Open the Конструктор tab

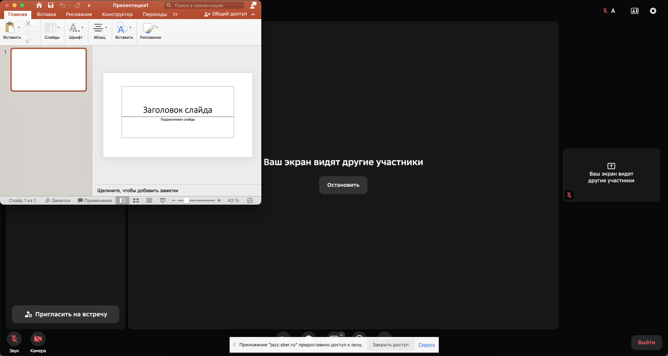click(x=117, y=15)
